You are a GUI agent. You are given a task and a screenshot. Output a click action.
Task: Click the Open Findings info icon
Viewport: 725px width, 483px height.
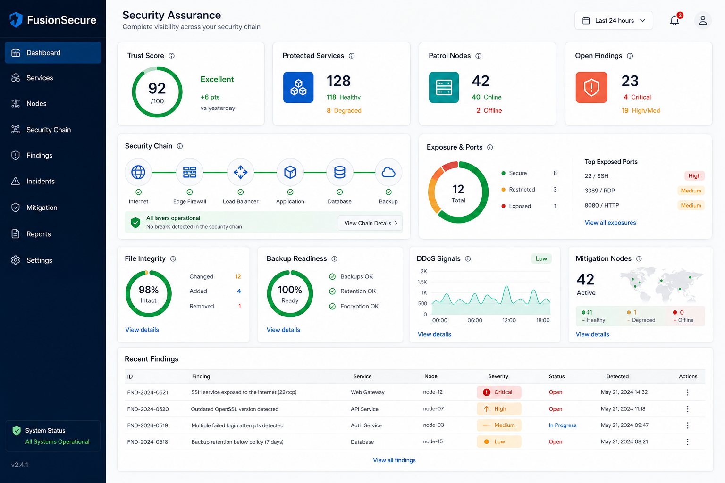630,56
